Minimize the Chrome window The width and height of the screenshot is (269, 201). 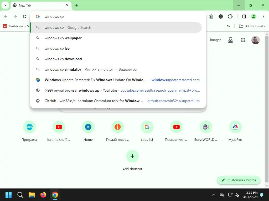[239, 5]
